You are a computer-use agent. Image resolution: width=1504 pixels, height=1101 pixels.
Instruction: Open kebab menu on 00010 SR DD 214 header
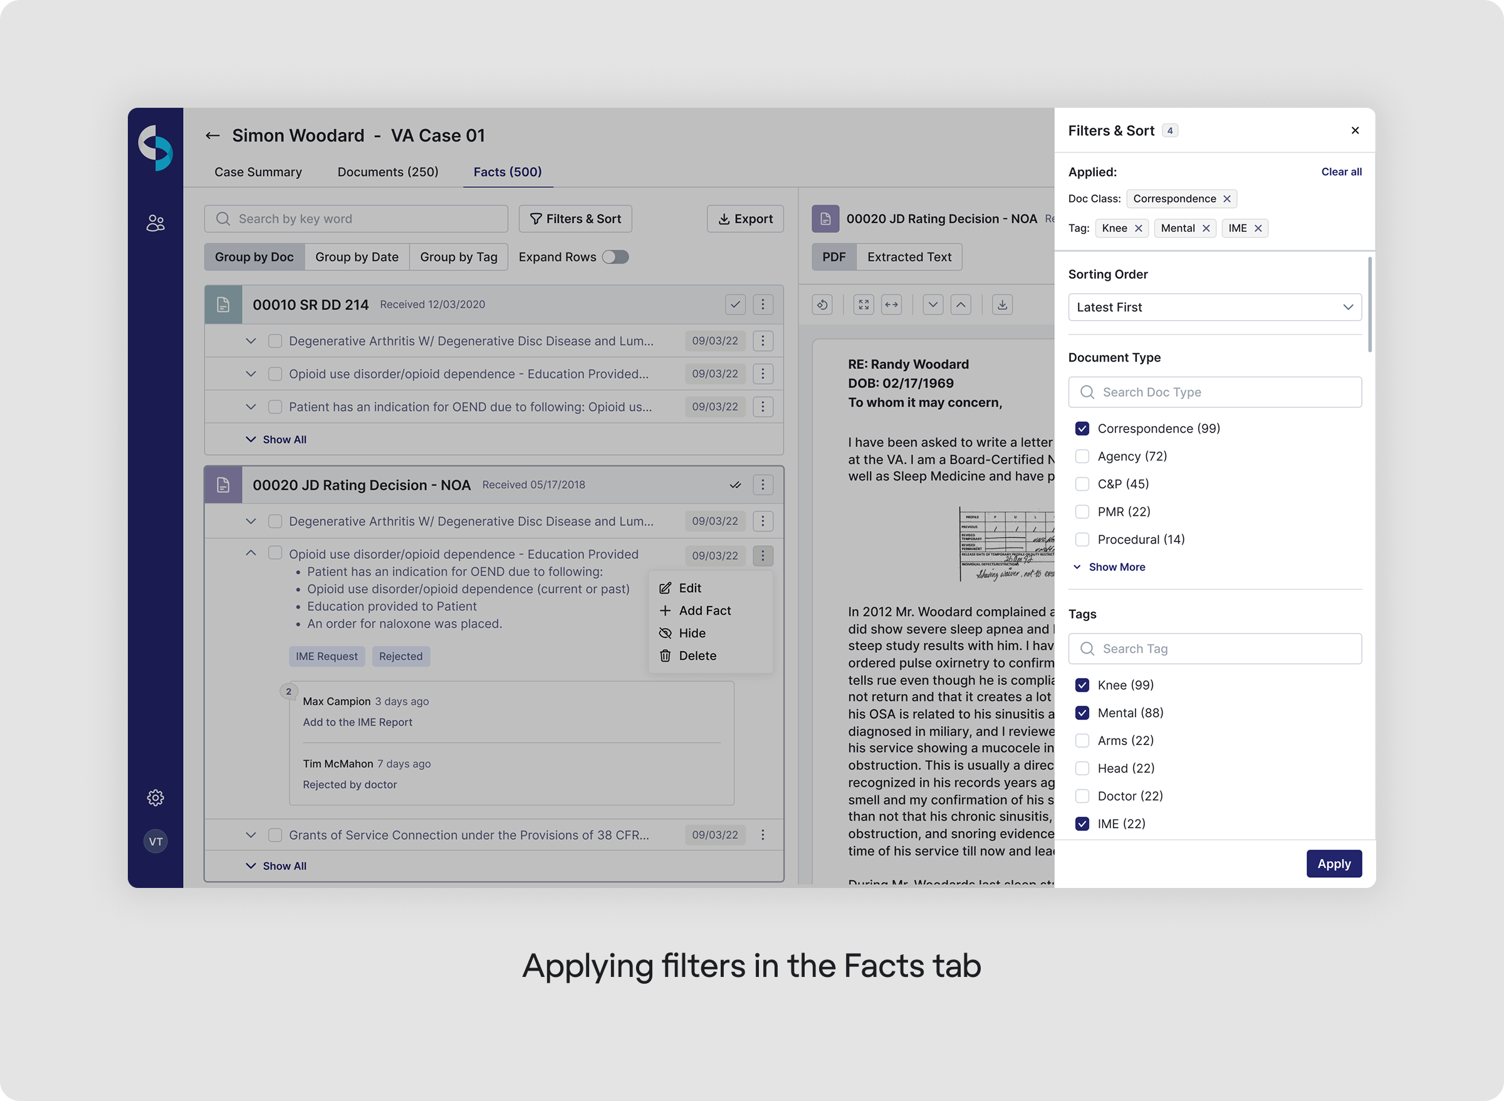(763, 305)
